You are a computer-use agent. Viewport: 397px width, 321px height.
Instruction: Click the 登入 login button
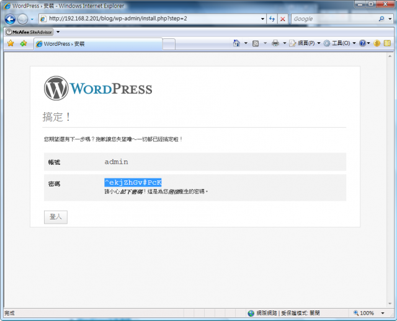pos(56,217)
